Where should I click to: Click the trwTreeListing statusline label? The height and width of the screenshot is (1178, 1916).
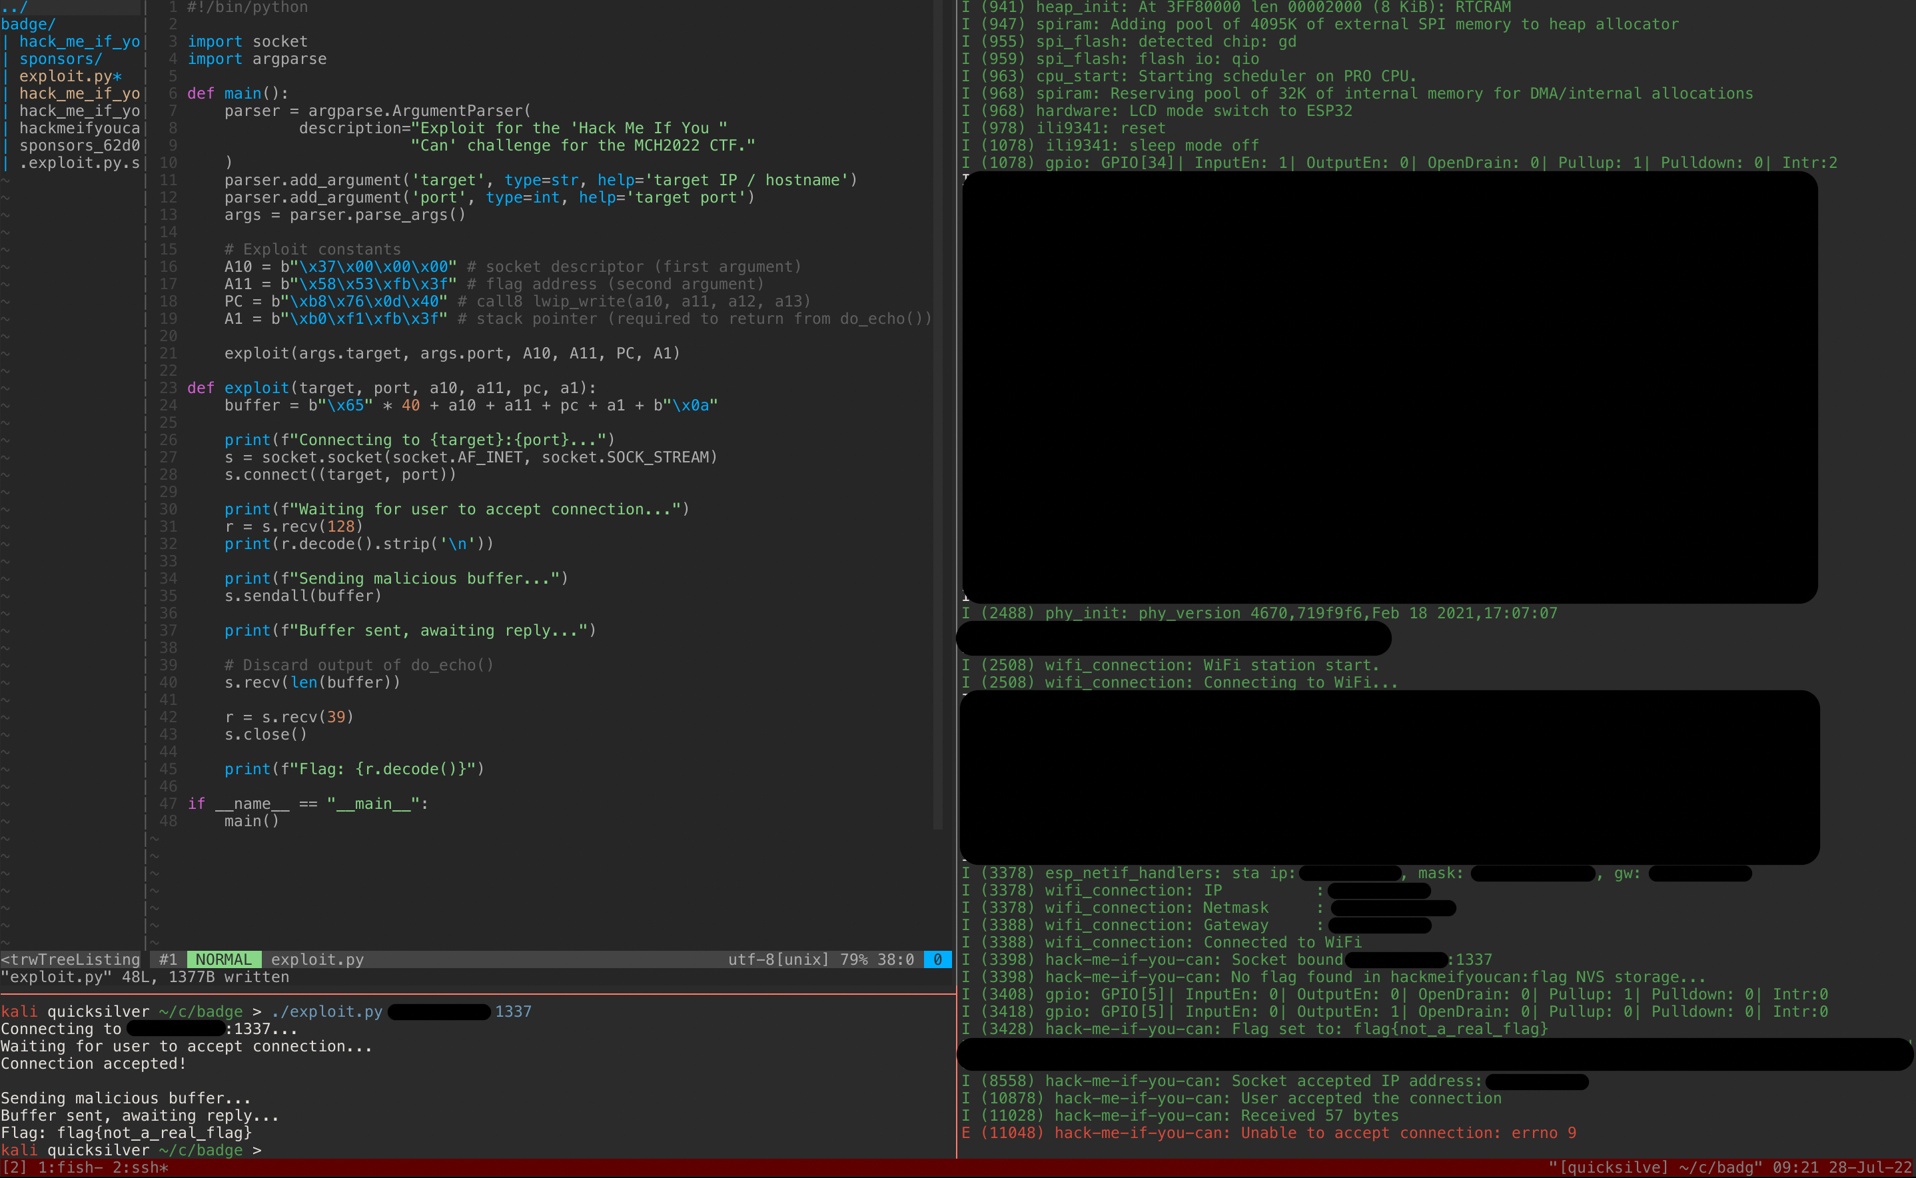[x=70, y=960]
